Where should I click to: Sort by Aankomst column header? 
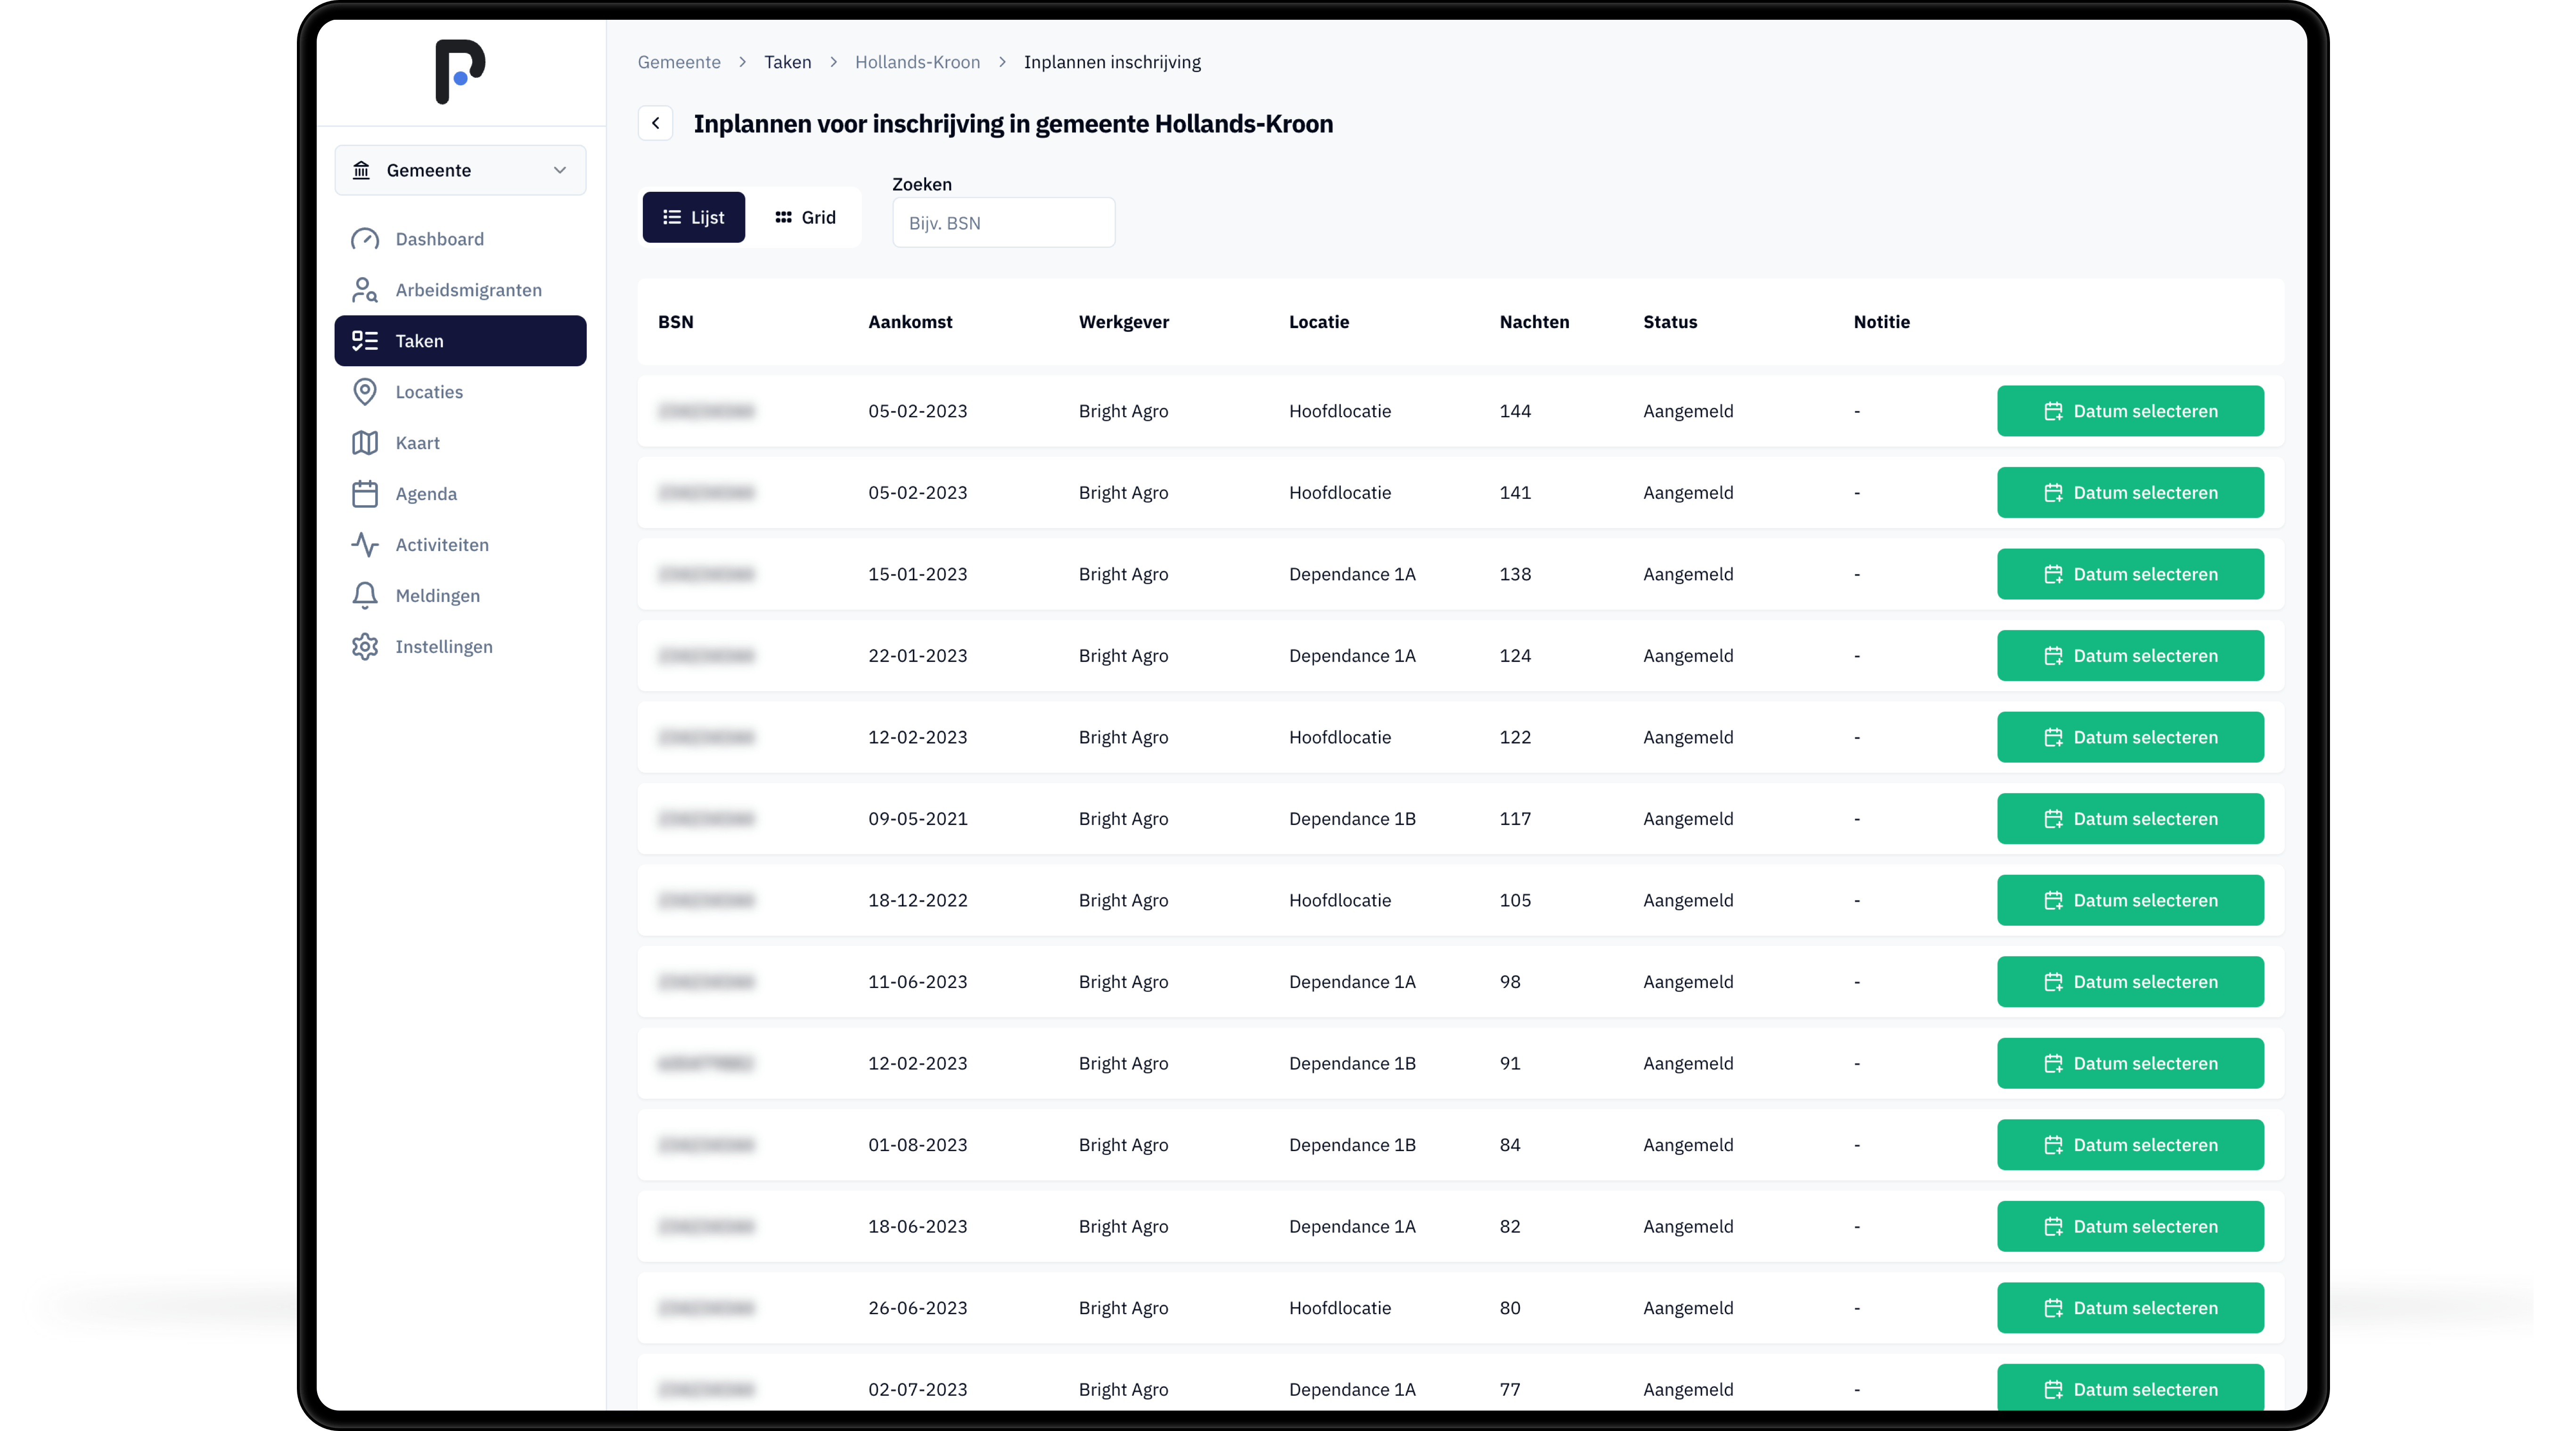(x=910, y=322)
